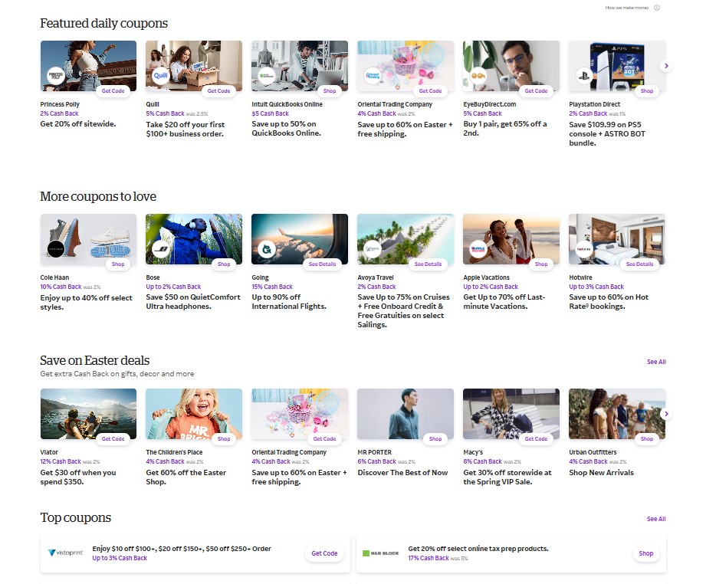This screenshot has width=716, height=584.
Task: Click the Quill logo badge on its card
Action: pyautogui.click(x=161, y=75)
